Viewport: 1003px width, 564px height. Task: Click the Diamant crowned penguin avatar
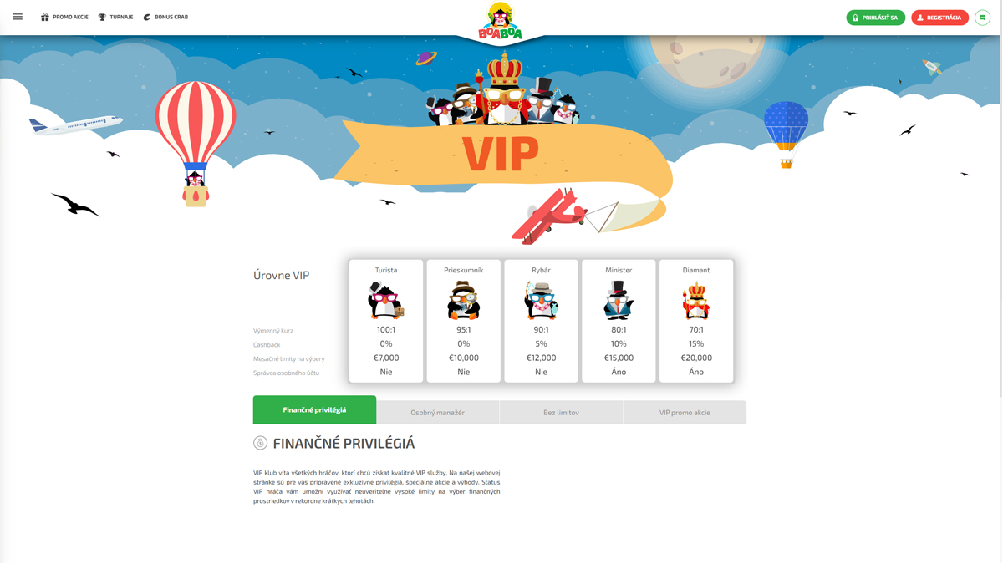(696, 300)
